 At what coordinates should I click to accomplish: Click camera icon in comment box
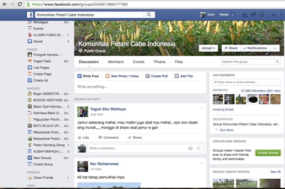coord(190,148)
